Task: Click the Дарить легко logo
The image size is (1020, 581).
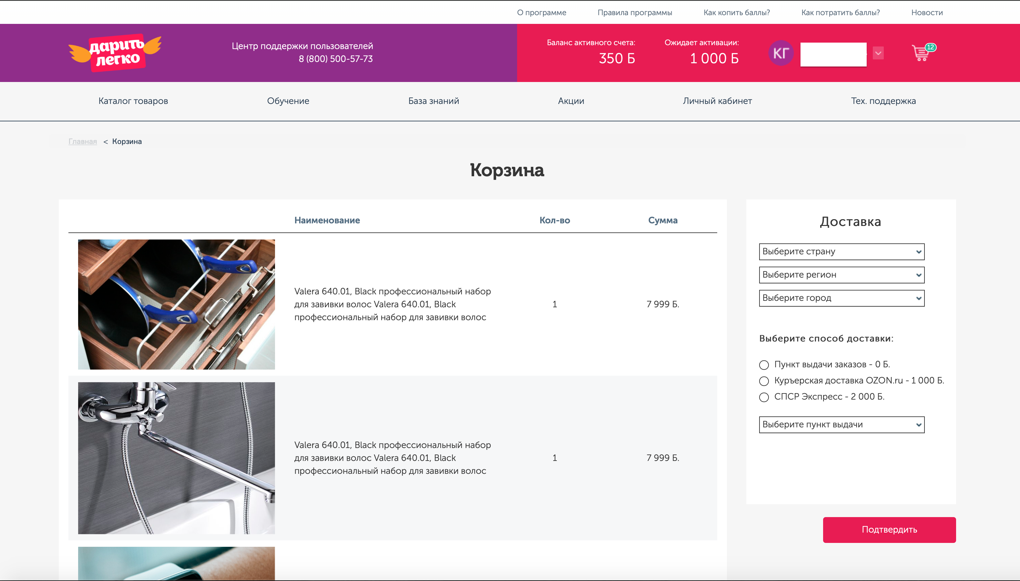Action: coord(115,53)
